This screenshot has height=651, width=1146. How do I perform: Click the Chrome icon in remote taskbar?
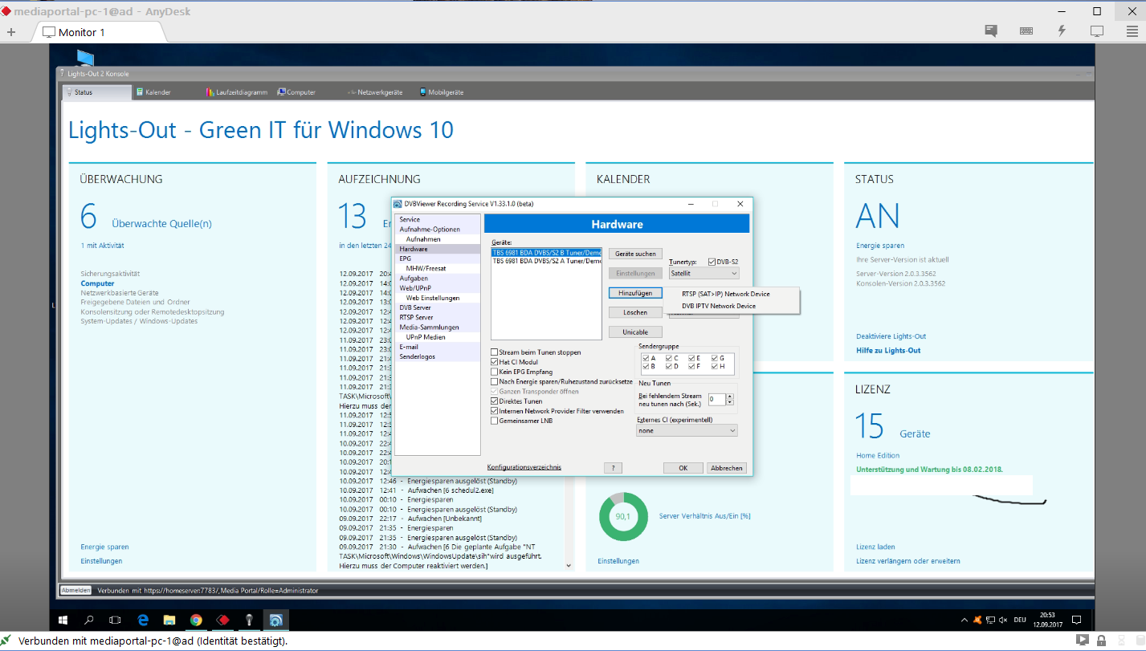196,620
